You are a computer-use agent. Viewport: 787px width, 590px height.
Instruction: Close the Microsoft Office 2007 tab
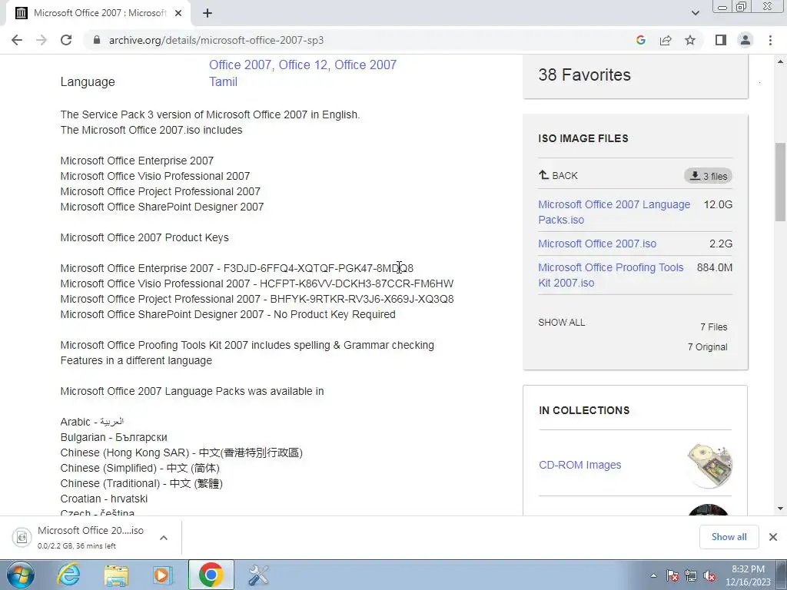[178, 14]
